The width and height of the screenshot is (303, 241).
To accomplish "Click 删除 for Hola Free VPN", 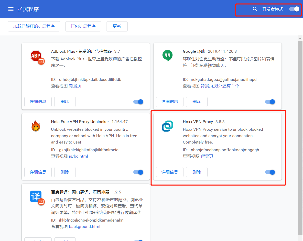I will pos(65,172).
